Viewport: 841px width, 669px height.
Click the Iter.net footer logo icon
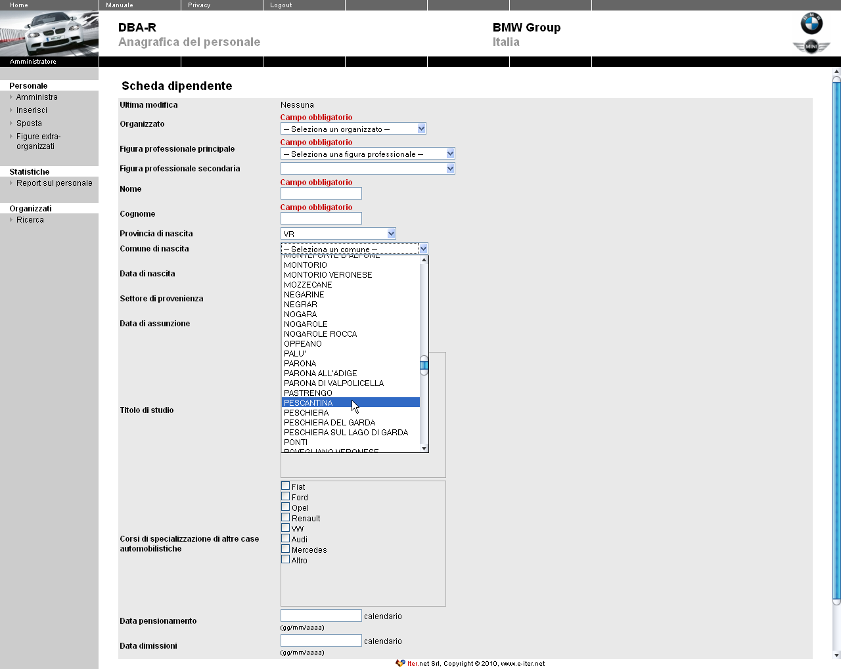400,663
